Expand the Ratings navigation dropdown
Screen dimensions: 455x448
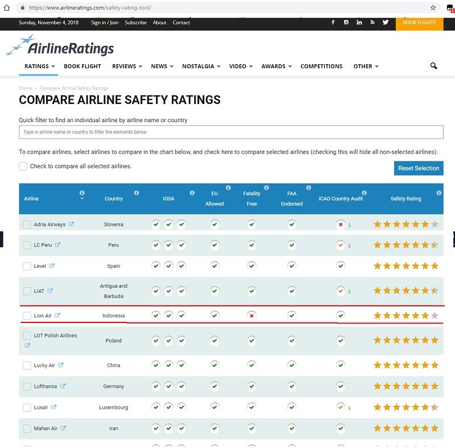pyautogui.click(x=39, y=66)
